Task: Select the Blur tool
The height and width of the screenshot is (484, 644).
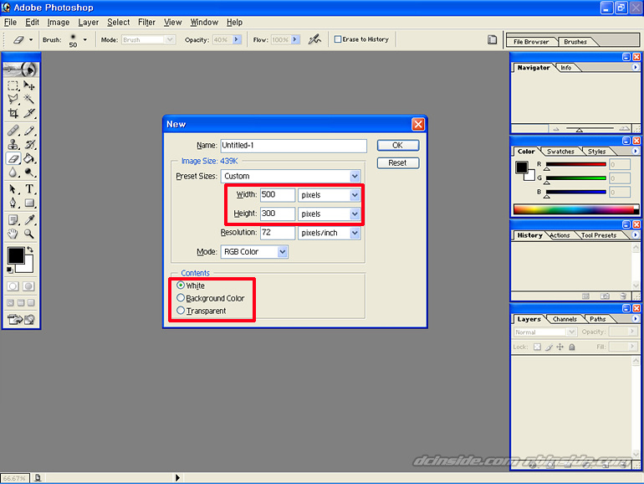Action: pyautogui.click(x=13, y=172)
